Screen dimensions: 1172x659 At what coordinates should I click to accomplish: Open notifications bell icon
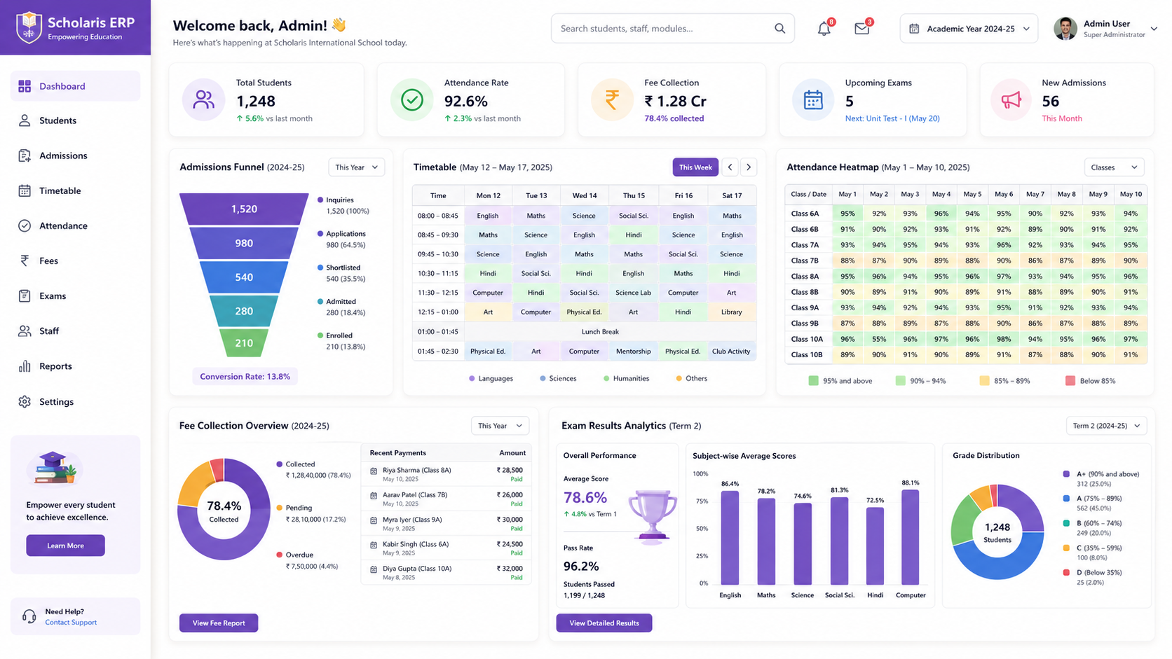coord(824,29)
